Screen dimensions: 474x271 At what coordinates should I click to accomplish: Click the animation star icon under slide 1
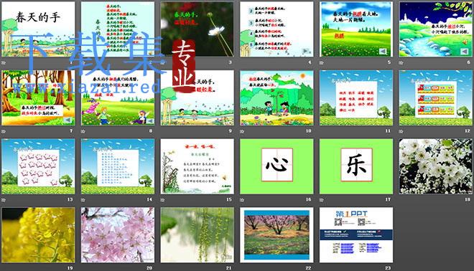click(x=4, y=62)
